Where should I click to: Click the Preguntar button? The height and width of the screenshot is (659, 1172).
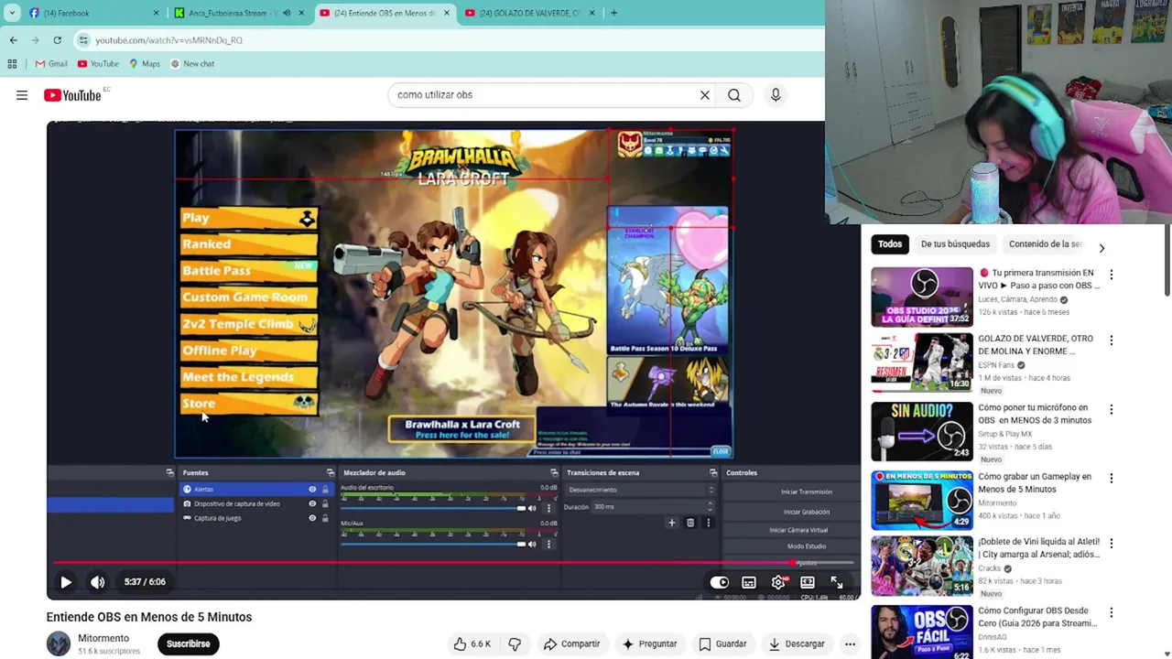point(649,643)
